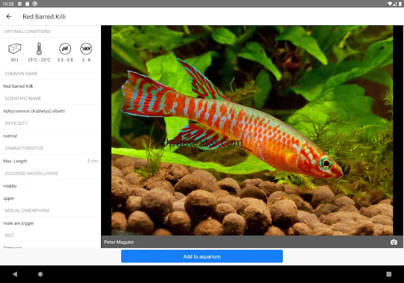Tap the thermometer temperature icon
The image size is (404, 283).
tap(39, 49)
